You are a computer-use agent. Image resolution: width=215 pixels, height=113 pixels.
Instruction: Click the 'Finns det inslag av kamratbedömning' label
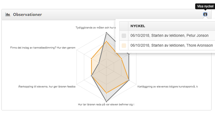pos(43,48)
